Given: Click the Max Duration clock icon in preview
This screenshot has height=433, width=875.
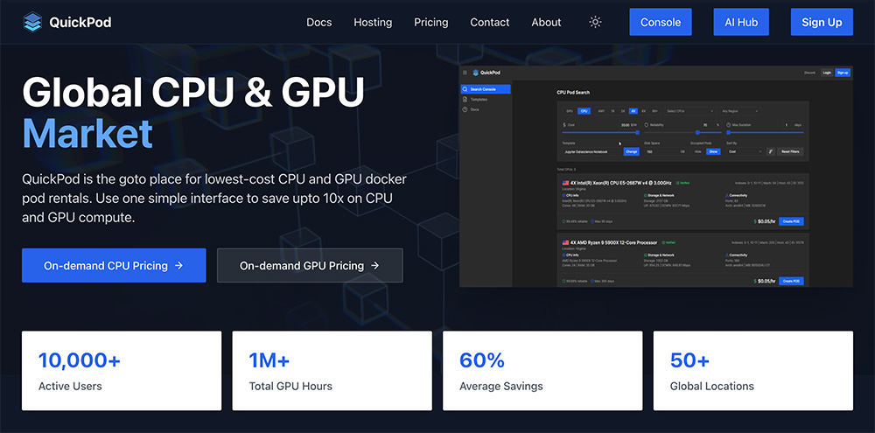Looking at the screenshot, I should click(728, 125).
